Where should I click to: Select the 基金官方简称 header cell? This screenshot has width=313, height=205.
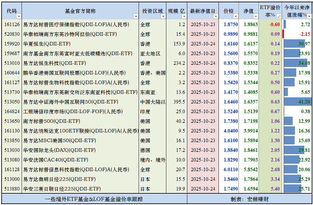[x=80, y=11]
